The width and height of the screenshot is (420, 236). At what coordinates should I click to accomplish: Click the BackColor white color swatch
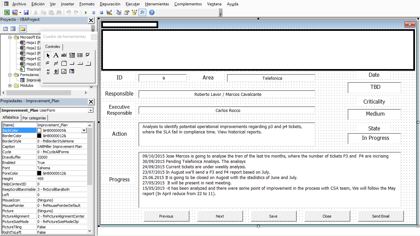click(x=39, y=130)
